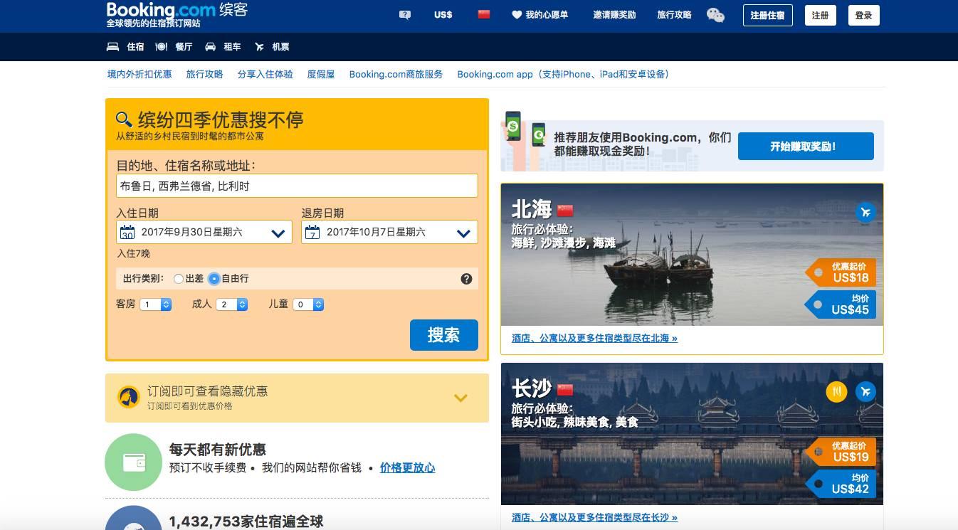Click the 北海 destination photo

click(692, 255)
